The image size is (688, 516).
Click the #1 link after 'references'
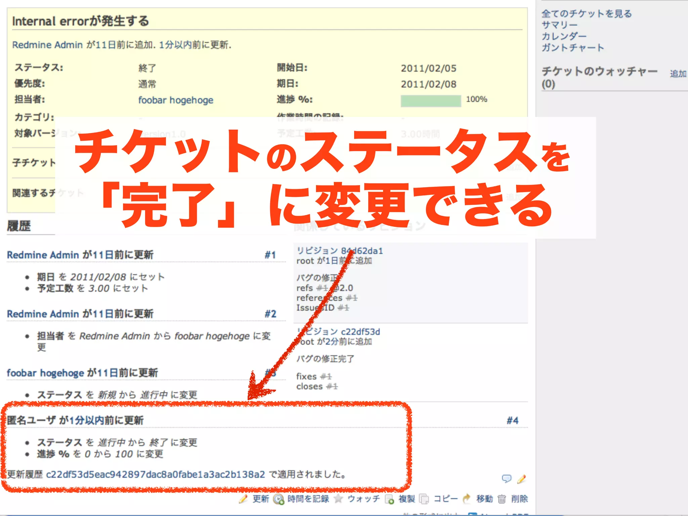point(351,298)
